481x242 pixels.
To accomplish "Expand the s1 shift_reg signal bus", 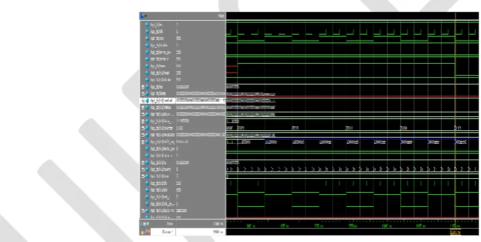I will tap(143, 142).
